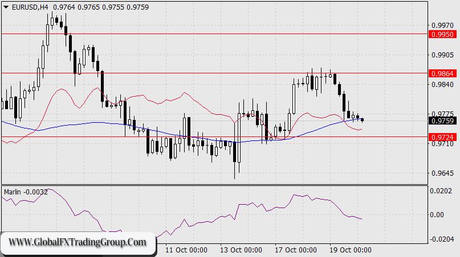This screenshot has height=257, width=460.
Task: Open the chart menu triangle beside EURUSD
Action: click(6, 7)
